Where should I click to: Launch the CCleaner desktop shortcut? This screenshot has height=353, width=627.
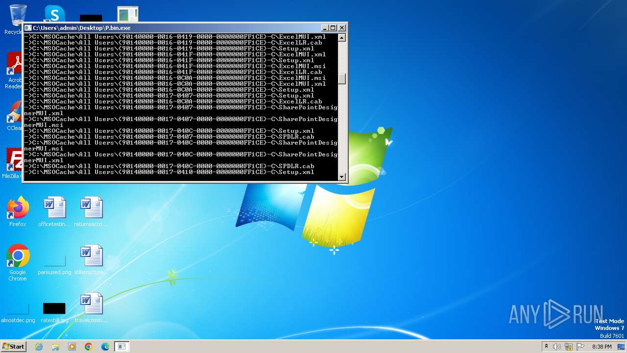(15, 116)
